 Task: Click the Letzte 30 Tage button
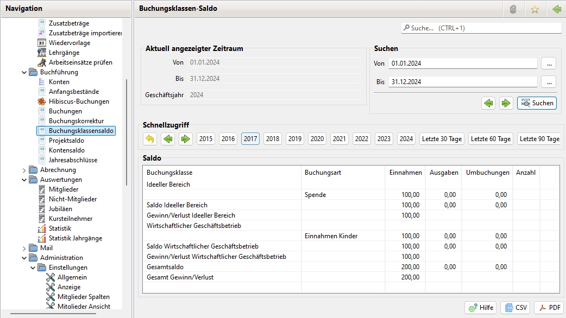tap(441, 139)
